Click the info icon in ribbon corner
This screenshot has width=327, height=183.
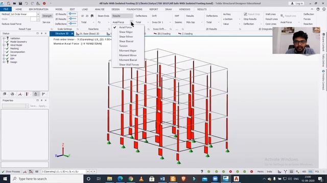point(324,9)
